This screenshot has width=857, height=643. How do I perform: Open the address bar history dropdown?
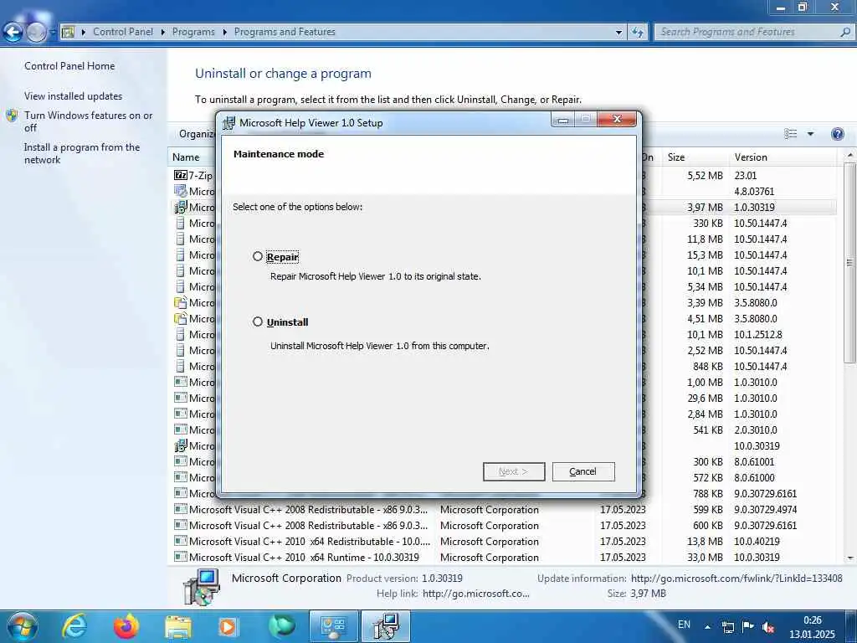618,33
